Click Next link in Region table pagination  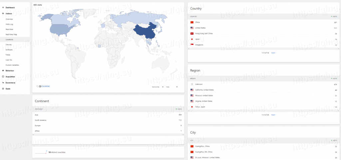(x=273, y=115)
